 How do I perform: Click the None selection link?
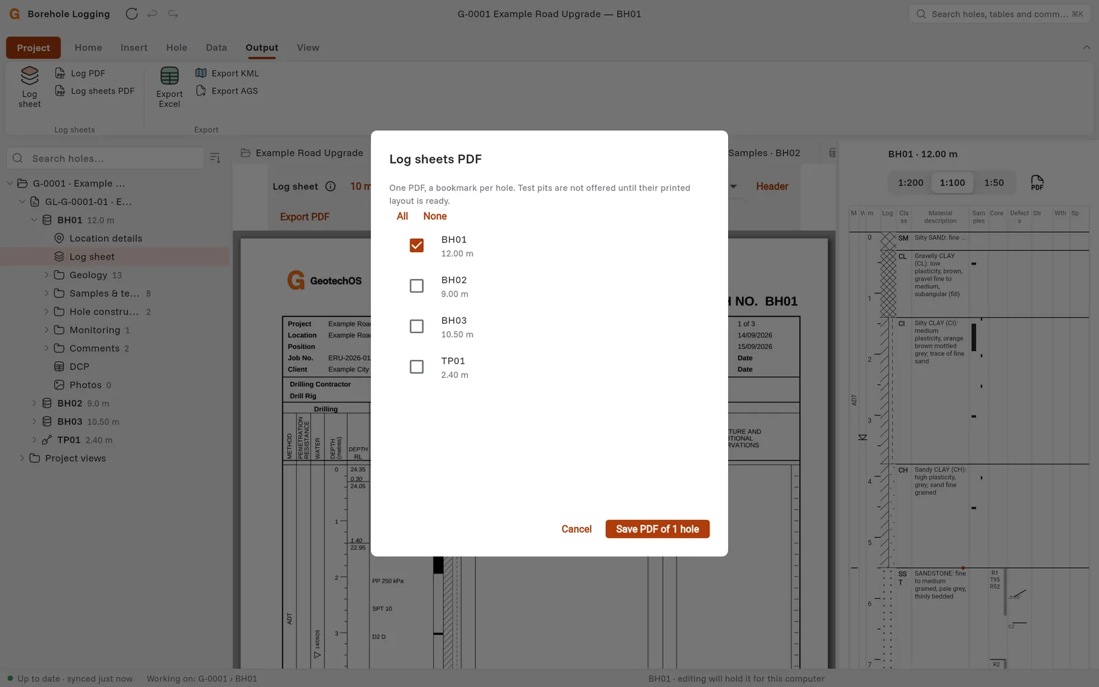435,216
